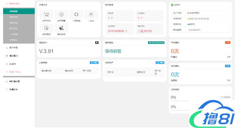Expand the 账户升级 sidebar menu
Image resolution: width=235 pixels, height=128 pixels.
pos(13,48)
